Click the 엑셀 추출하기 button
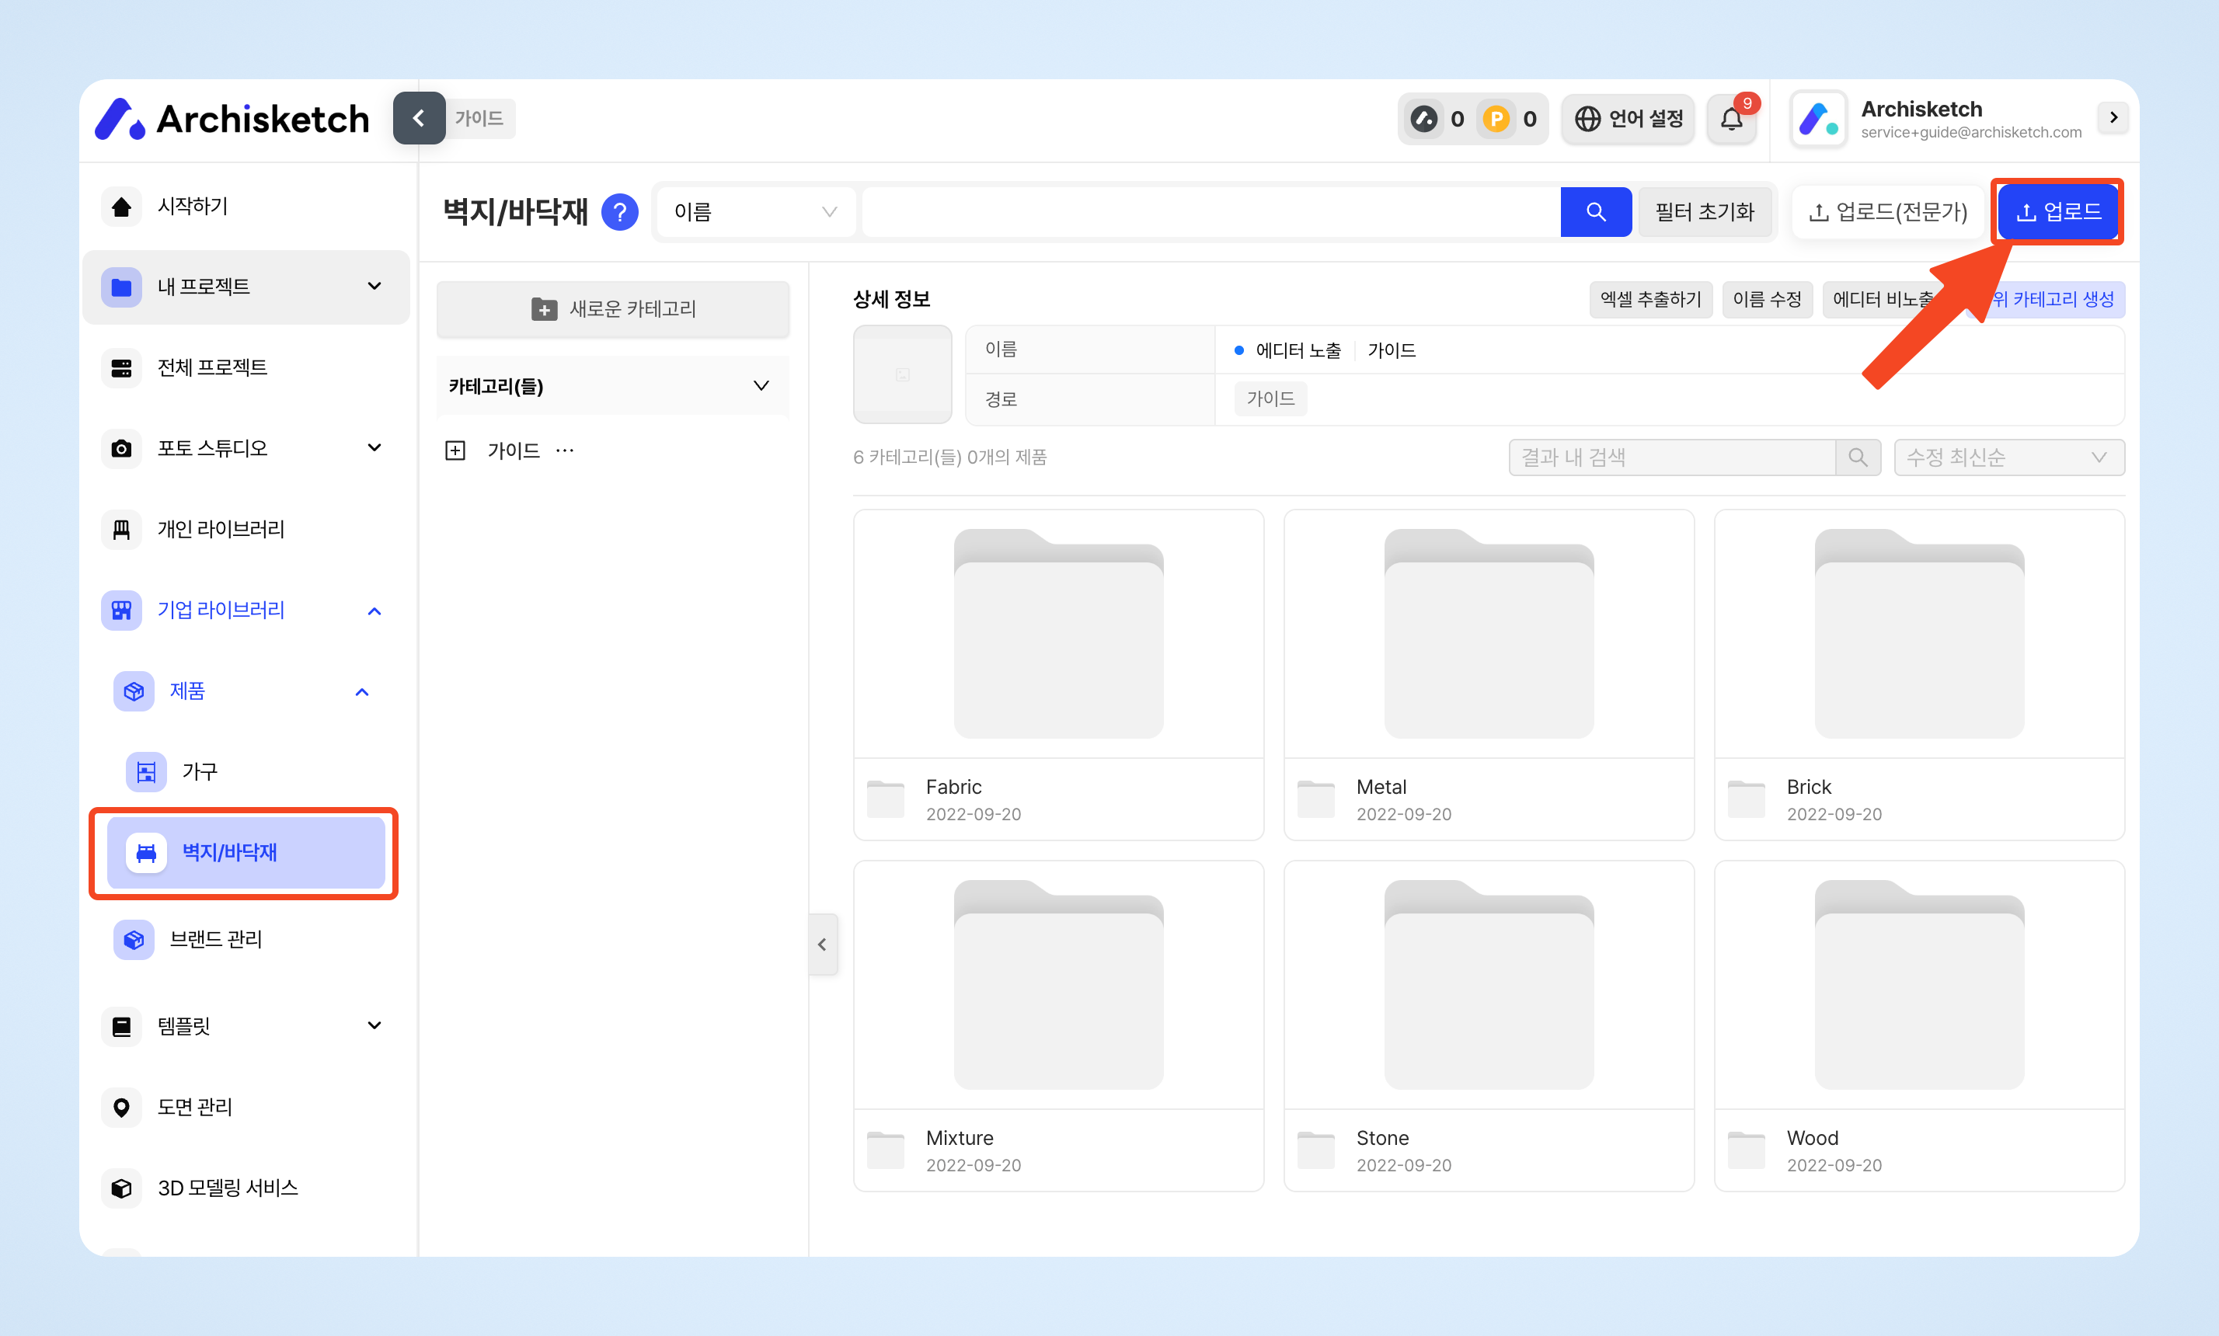The width and height of the screenshot is (2219, 1336). pos(1649,299)
